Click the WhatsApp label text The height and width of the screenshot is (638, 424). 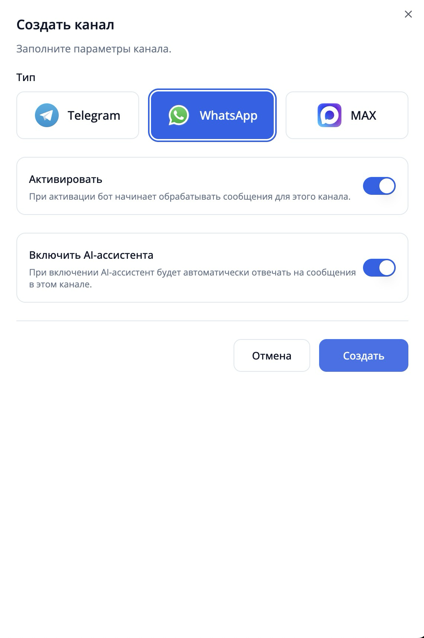point(228,115)
